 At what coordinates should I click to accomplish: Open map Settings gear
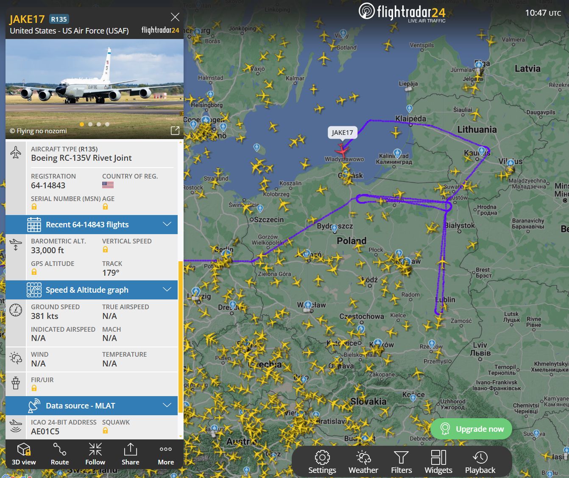click(x=322, y=462)
